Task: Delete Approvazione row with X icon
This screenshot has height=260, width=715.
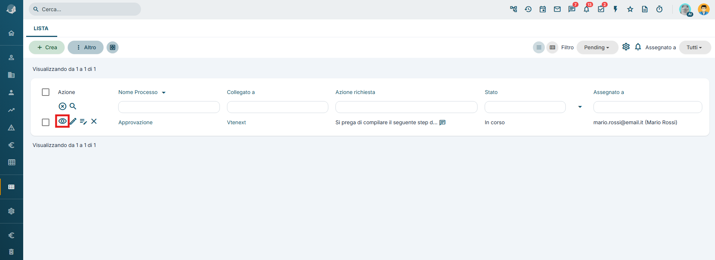Action: click(94, 121)
